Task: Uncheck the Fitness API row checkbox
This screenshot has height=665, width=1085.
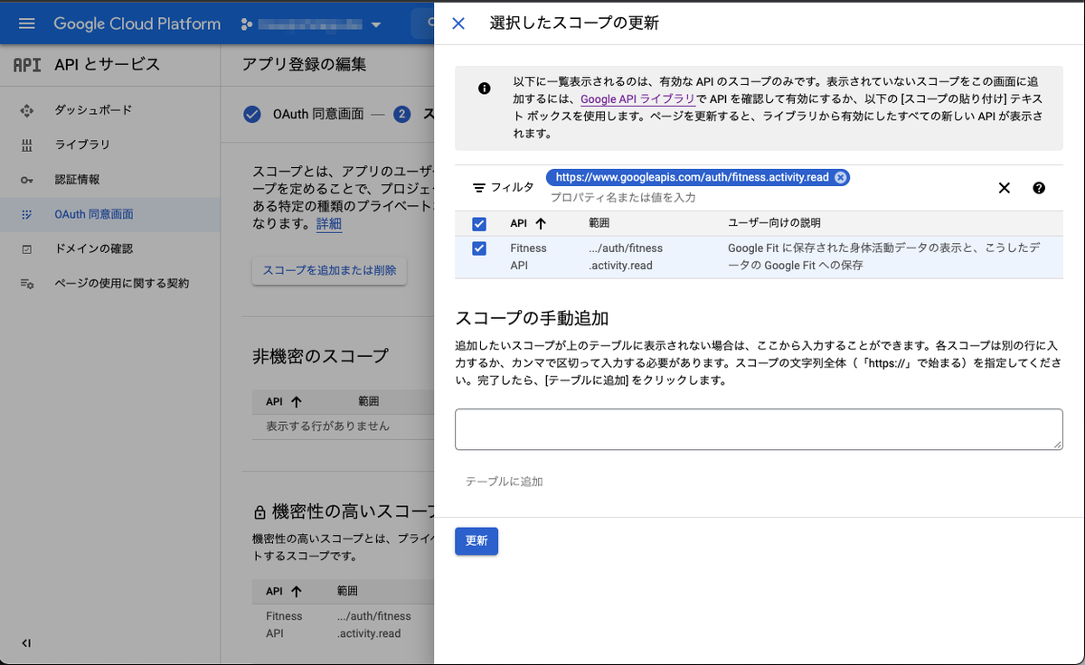Action: (479, 248)
